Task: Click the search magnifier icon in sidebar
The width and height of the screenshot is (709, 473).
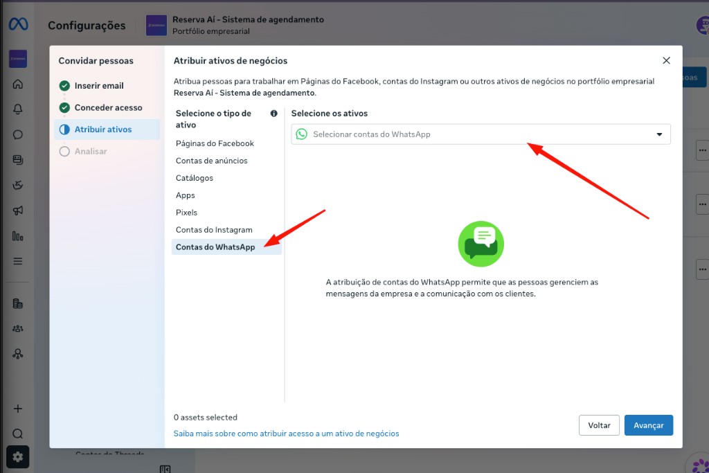Action: (x=17, y=434)
